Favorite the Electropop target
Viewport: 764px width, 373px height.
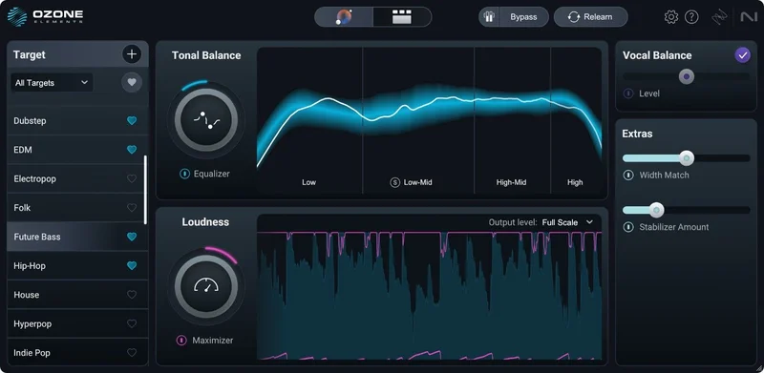point(132,178)
